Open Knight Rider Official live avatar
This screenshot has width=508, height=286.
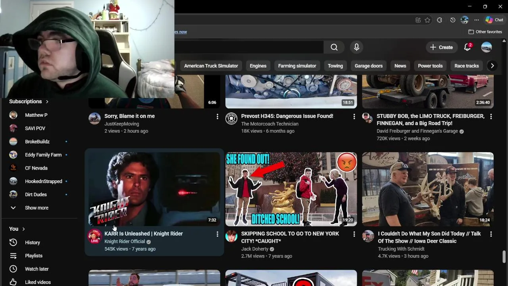coord(94,236)
